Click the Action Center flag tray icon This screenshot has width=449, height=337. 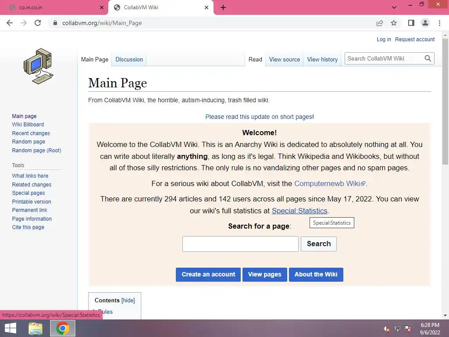[408, 329]
